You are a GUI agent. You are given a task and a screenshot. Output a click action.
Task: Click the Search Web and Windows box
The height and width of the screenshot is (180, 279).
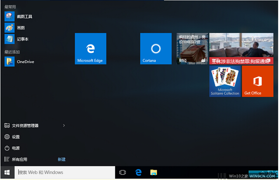click(x=65, y=172)
